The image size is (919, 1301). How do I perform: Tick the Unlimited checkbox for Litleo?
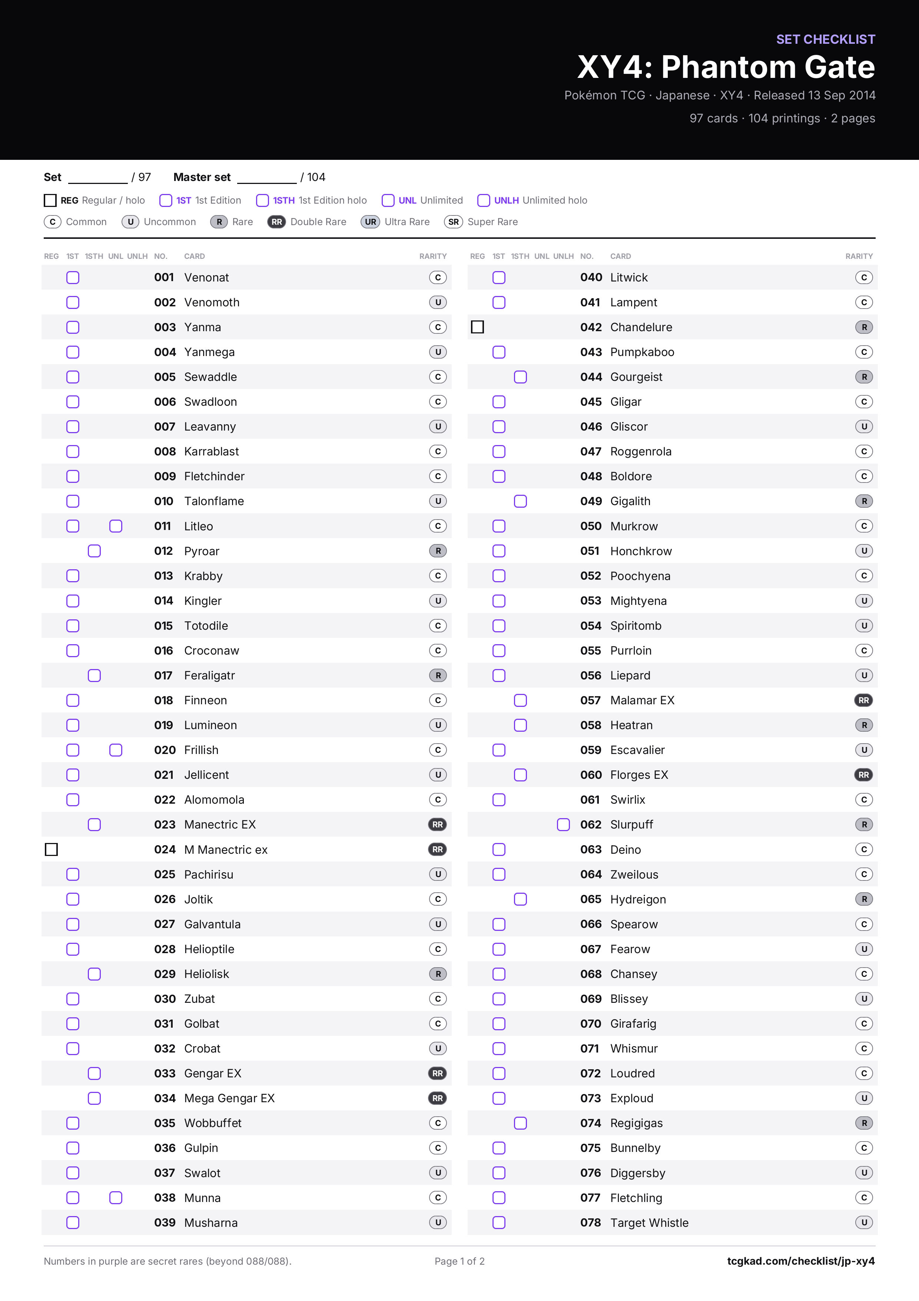[116, 526]
